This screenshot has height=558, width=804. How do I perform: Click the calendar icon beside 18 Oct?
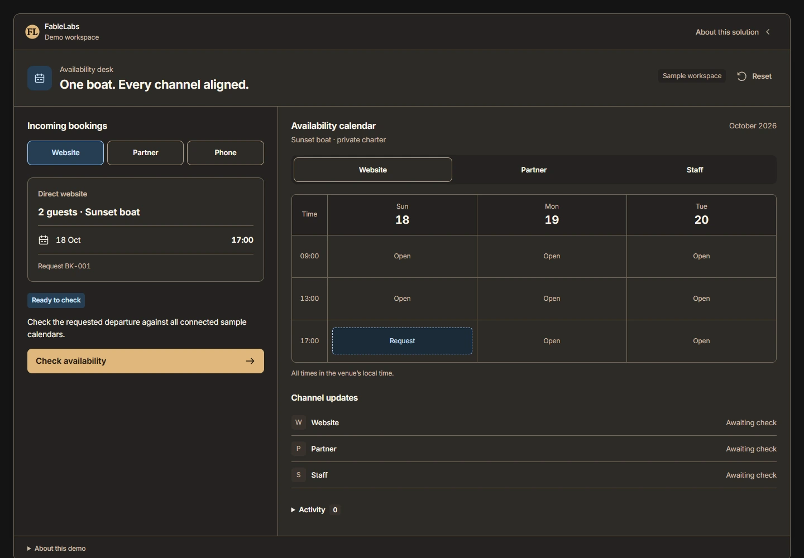(x=44, y=240)
